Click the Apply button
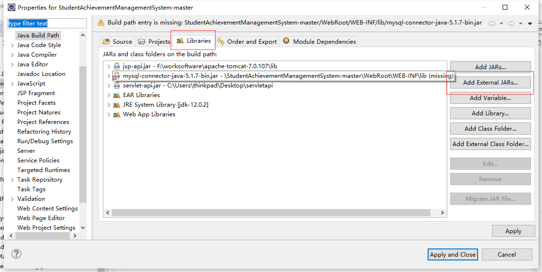This screenshot has width=542, height=272. point(513,231)
